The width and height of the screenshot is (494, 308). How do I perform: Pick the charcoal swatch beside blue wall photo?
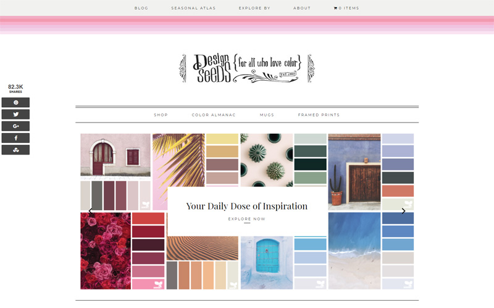(x=398, y=177)
